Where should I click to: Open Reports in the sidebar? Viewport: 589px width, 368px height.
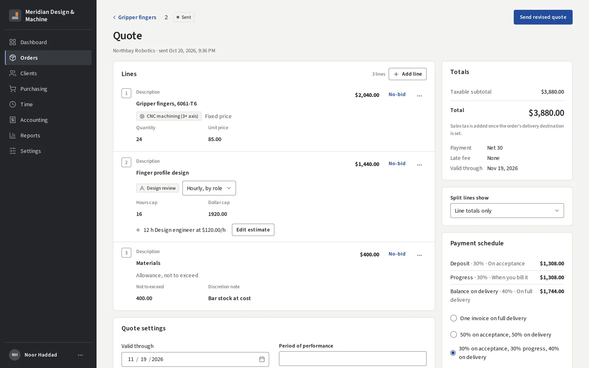point(48,135)
